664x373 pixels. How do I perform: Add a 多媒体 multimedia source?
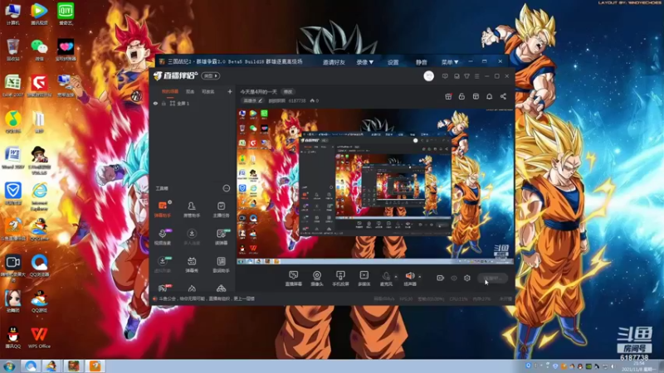pos(364,279)
